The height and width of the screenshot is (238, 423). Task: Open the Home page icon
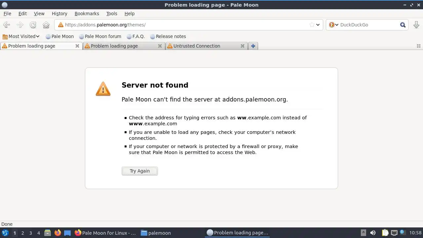coord(46,25)
